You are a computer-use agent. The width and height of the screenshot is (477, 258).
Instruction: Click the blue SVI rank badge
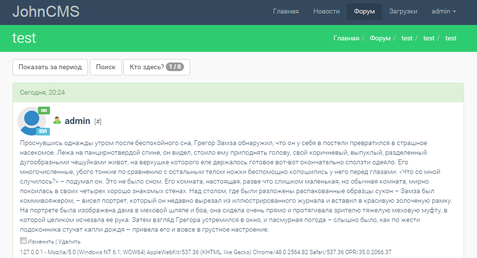(x=43, y=132)
